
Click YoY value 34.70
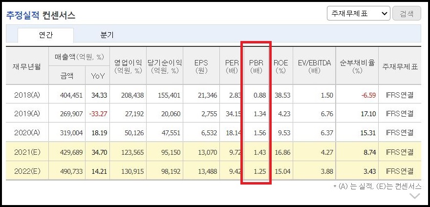point(99,152)
